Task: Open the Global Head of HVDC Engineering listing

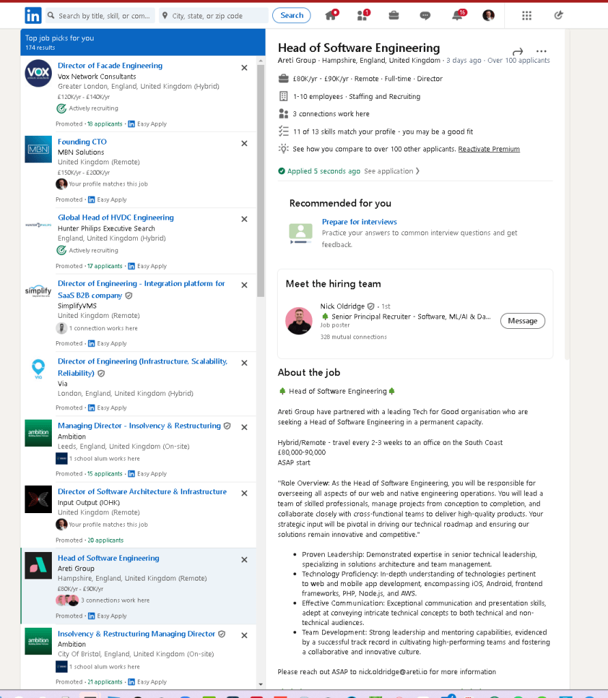Action: tap(116, 217)
